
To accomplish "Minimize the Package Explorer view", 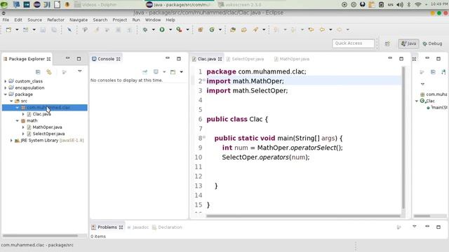I will point(67,58).
